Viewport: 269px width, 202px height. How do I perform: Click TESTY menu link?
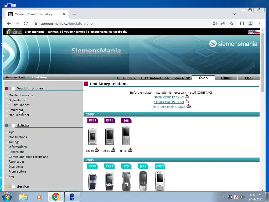(143, 78)
